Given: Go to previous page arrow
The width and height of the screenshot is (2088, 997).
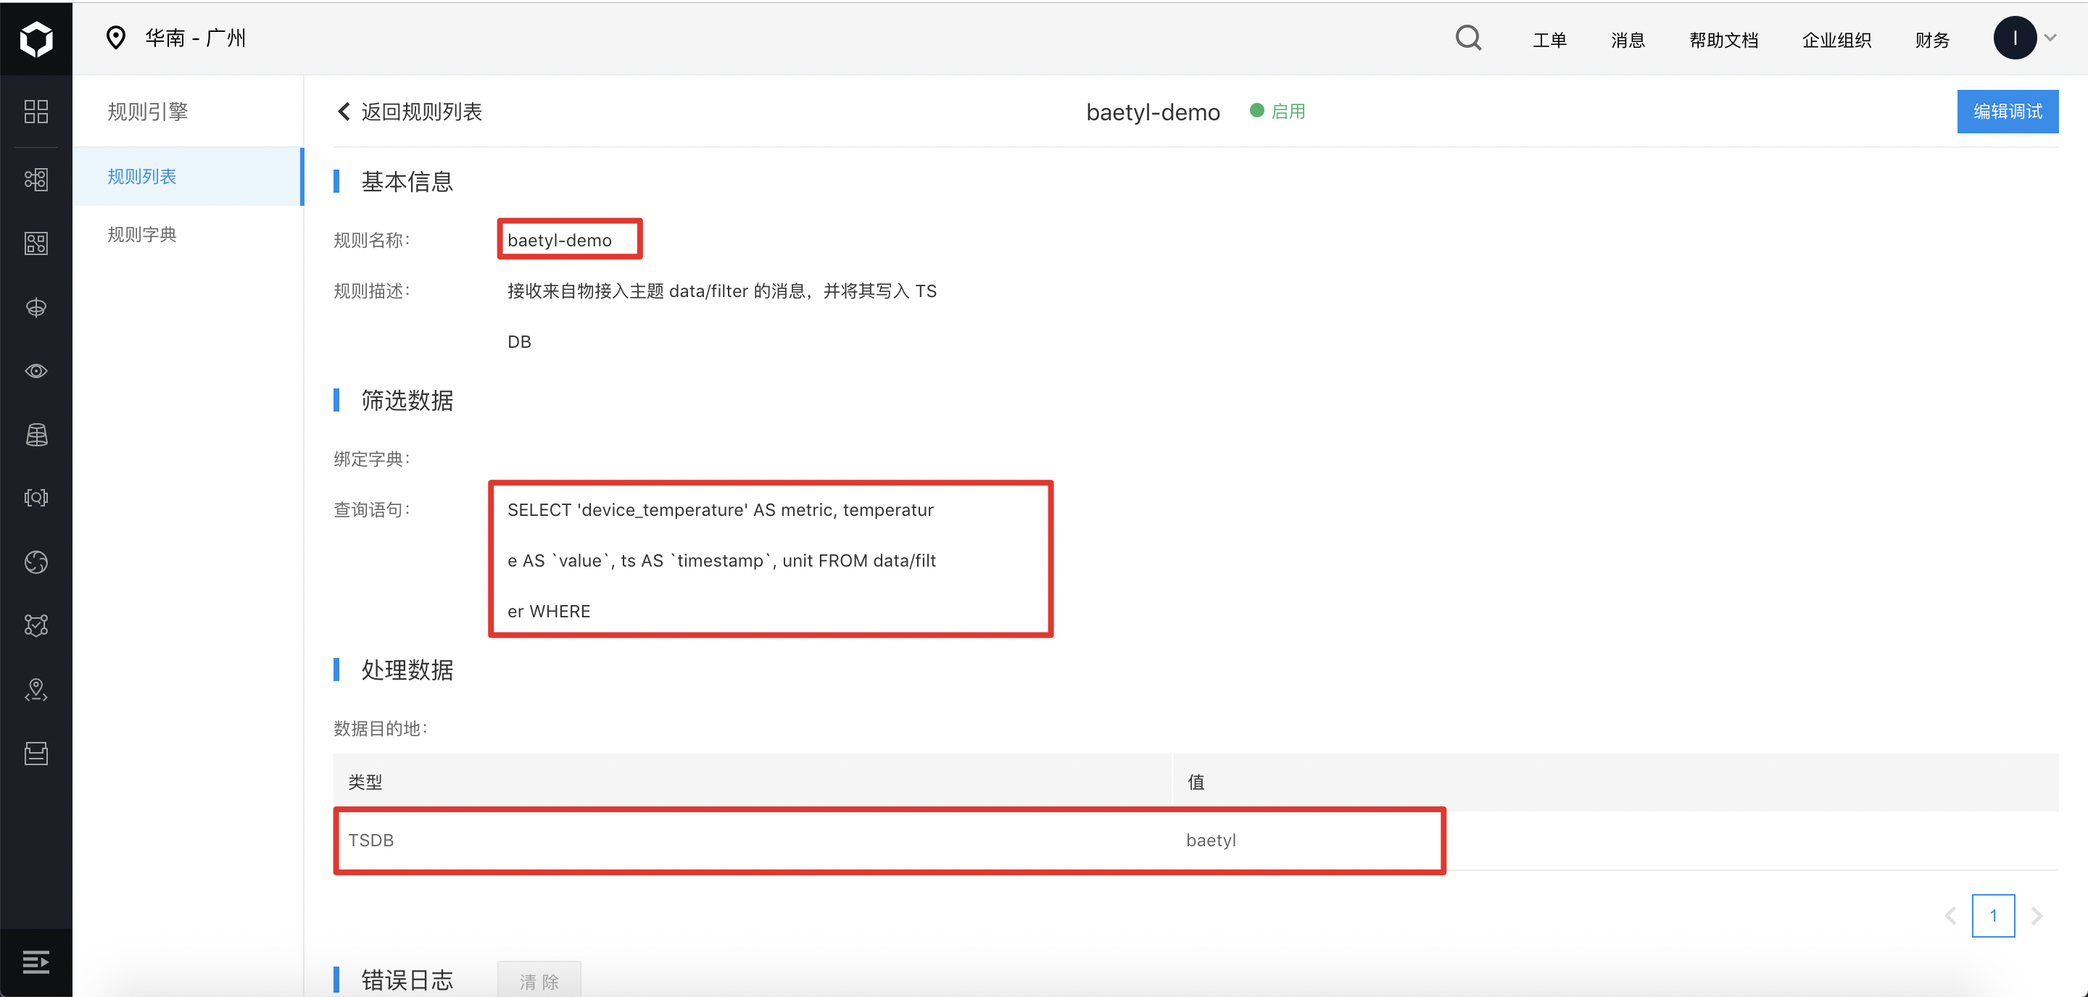Looking at the screenshot, I should click(x=1950, y=916).
